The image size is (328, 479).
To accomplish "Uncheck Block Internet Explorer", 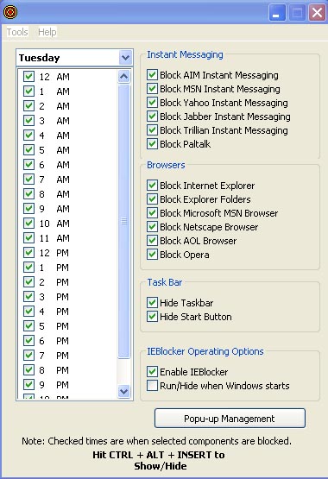I will tap(152, 185).
